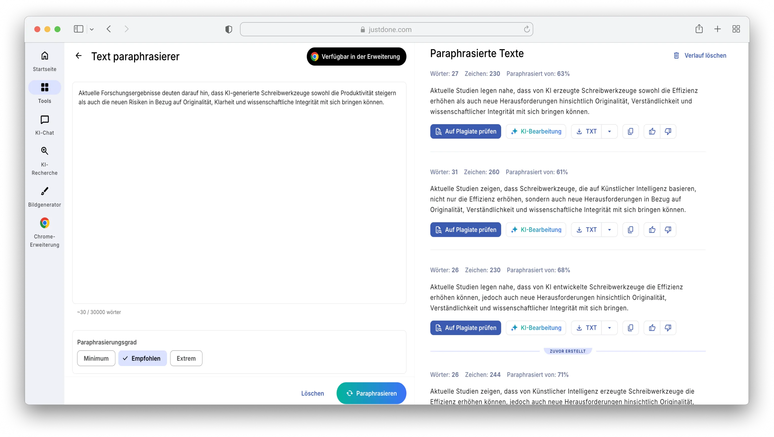Select the Minimum paraphrasing level
This screenshot has height=437, width=774.
(x=96, y=358)
